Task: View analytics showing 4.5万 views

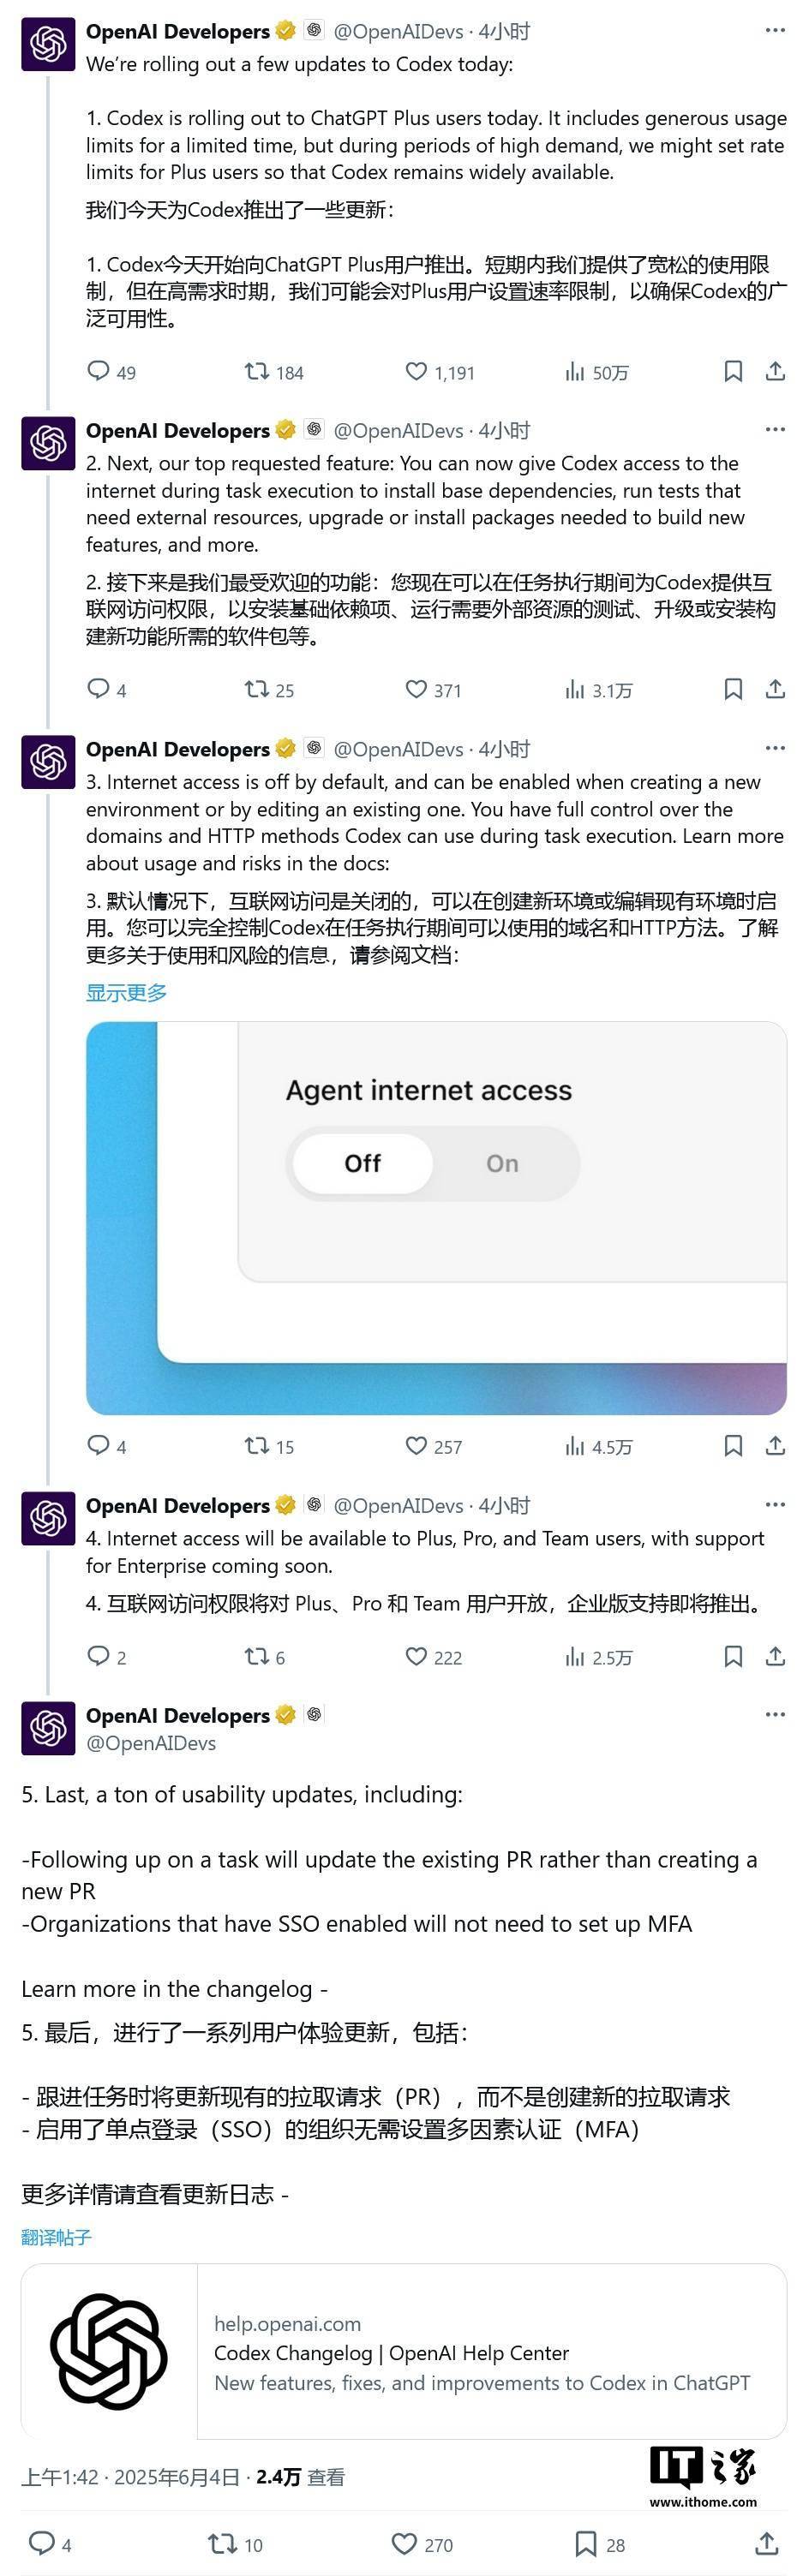Action: click(x=598, y=1446)
